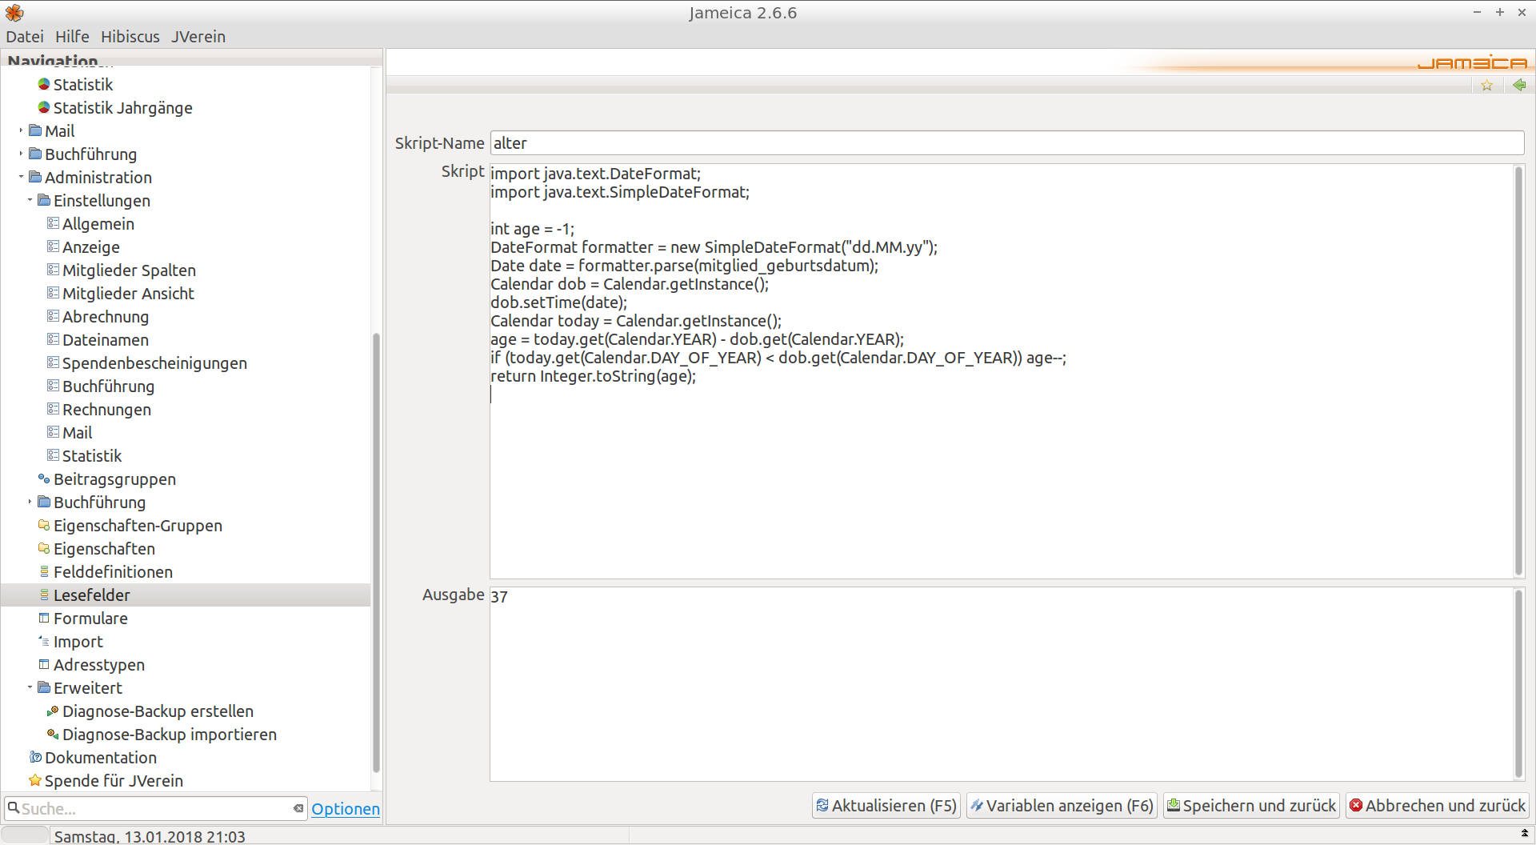1536x845 pixels.
Task: Click the green back arrow icon
Action: click(1519, 86)
